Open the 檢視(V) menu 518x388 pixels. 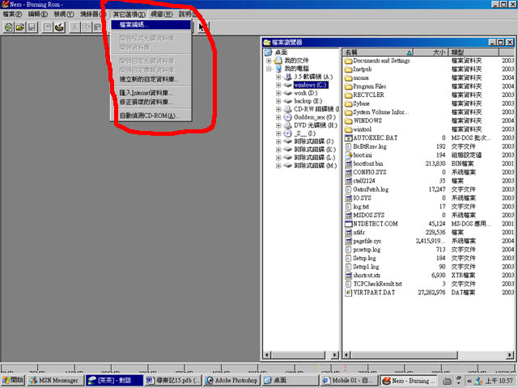tap(64, 15)
